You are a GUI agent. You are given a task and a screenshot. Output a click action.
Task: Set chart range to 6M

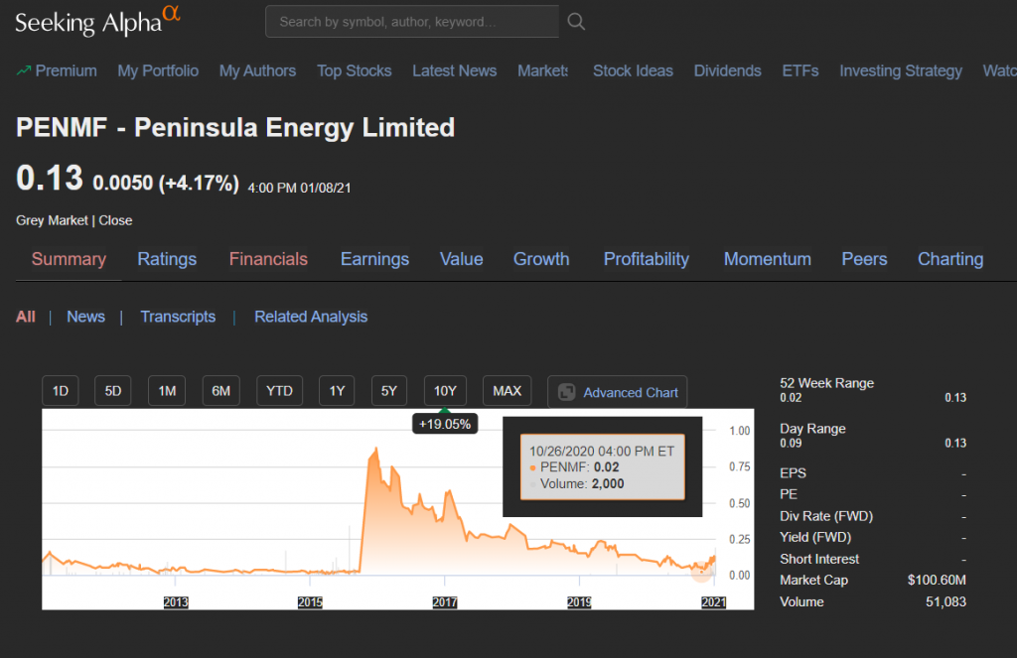(221, 391)
